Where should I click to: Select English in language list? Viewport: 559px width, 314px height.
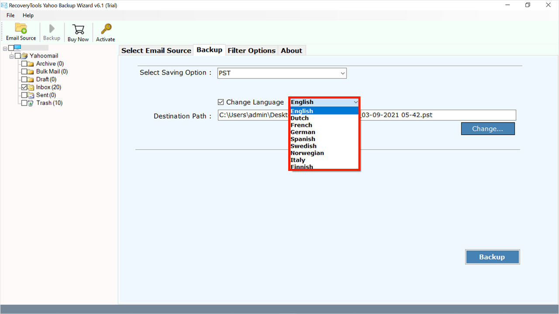pos(324,111)
